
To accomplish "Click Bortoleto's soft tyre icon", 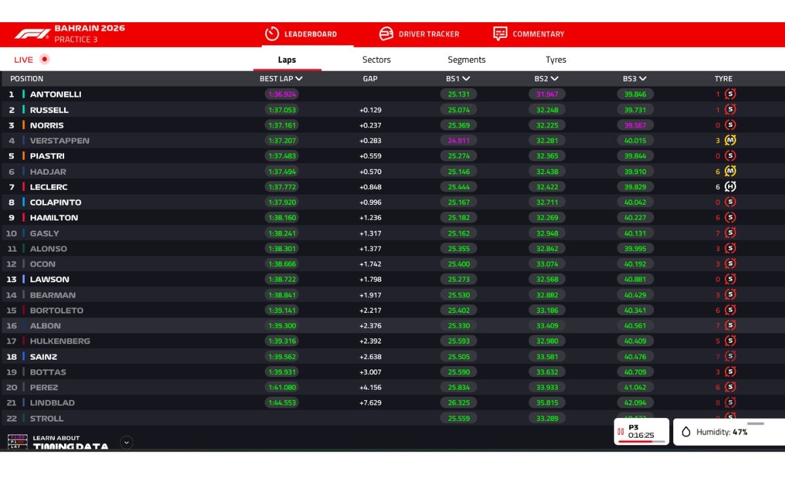I will pyautogui.click(x=731, y=310).
